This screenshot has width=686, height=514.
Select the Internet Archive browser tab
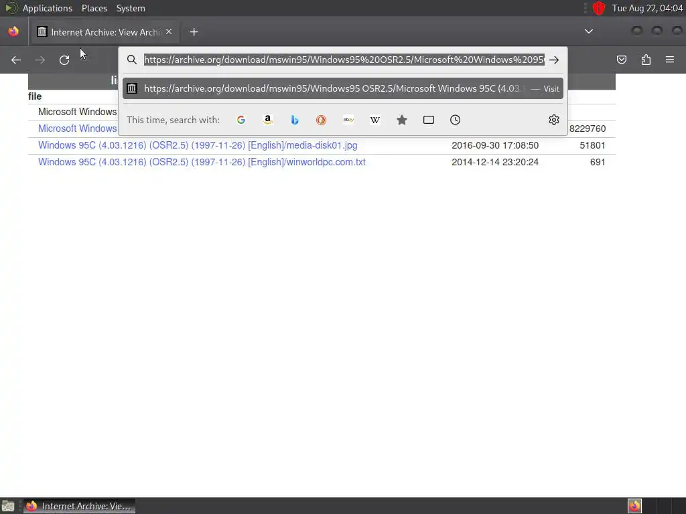tap(105, 32)
